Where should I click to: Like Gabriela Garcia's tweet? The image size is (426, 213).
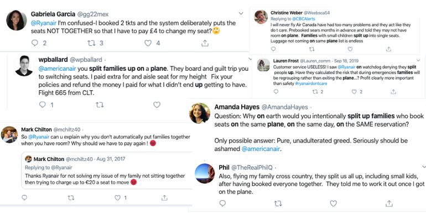(148, 43)
